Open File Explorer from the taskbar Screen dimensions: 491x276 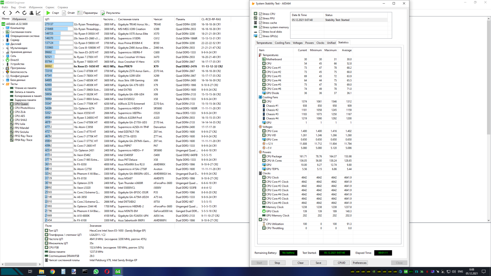[x=41, y=271]
